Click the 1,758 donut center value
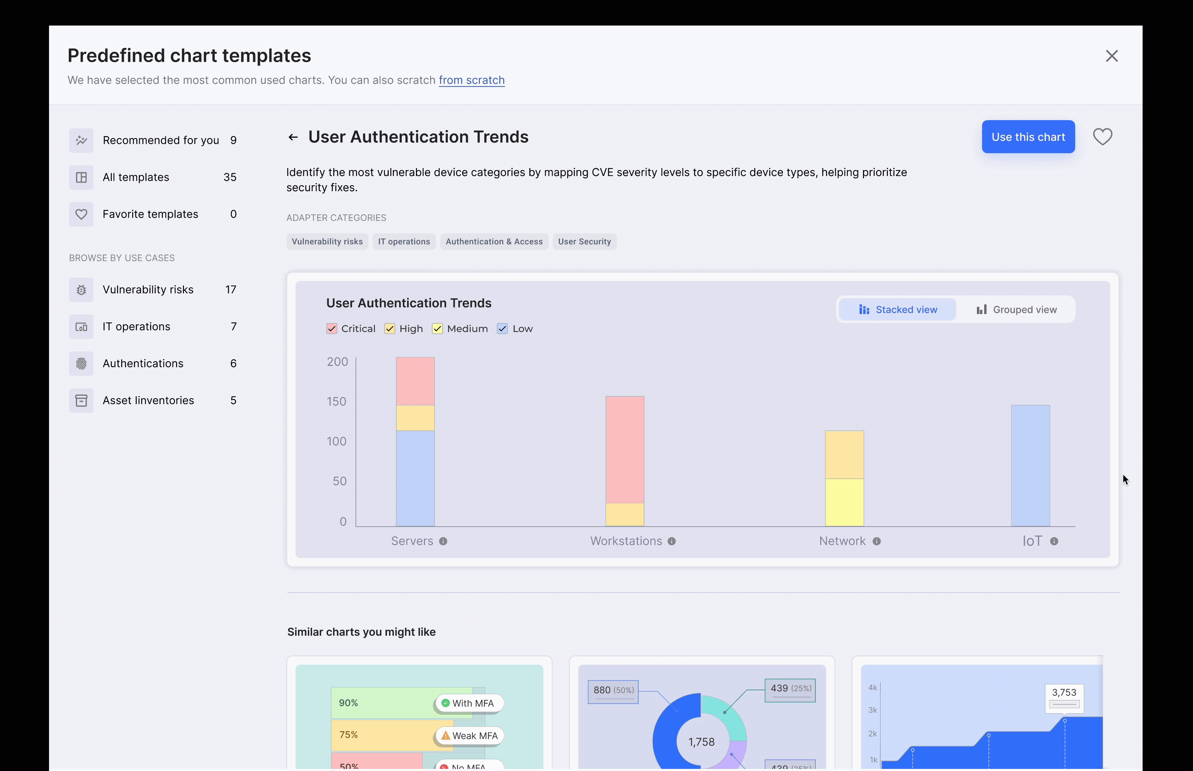This screenshot has height=771, width=1193. [701, 742]
